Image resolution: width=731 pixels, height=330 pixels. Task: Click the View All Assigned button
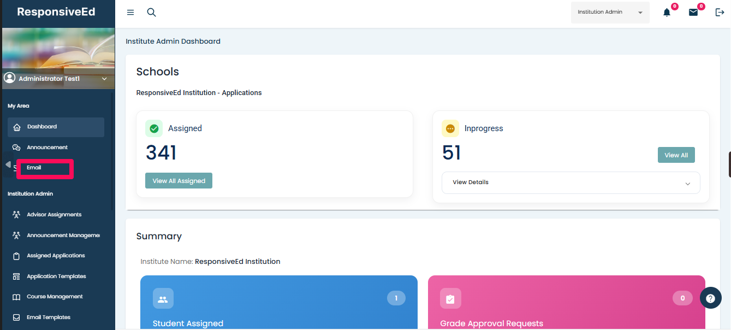[x=179, y=181]
